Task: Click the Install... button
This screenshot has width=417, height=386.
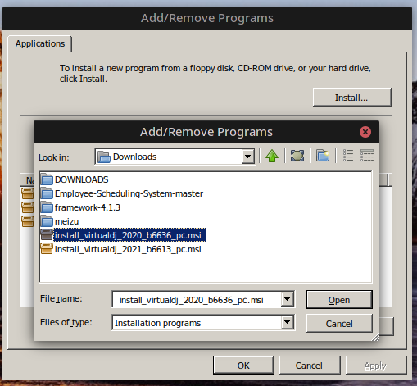Action: point(352,98)
